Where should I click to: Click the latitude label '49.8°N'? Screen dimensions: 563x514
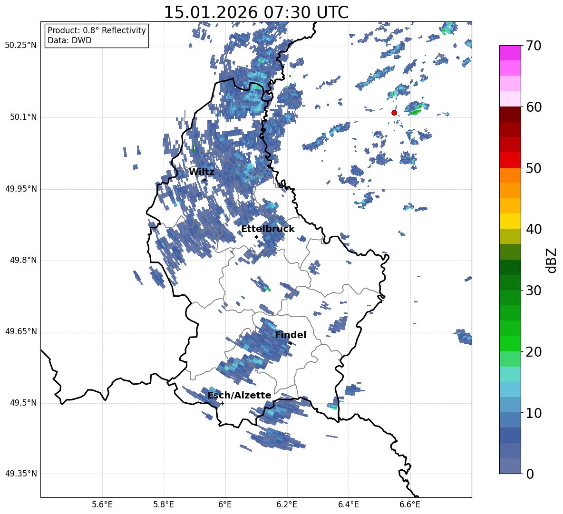tap(24, 260)
